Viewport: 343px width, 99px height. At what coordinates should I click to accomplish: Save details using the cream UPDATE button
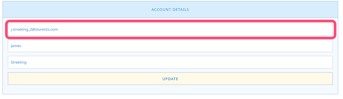click(x=170, y=79)
